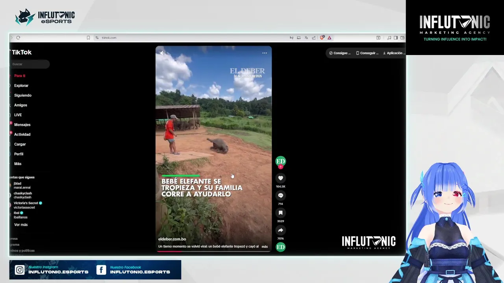Expand the caption with más
Image resolution: width=504 pixels, height=283 pixels.
click(x=265, y=246)
